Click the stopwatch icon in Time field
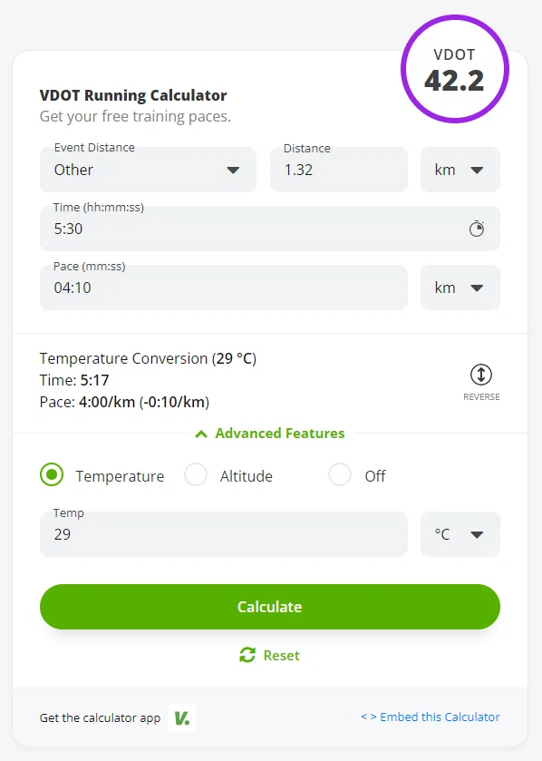This screenshot has width=542, height=761. (477, 229)
